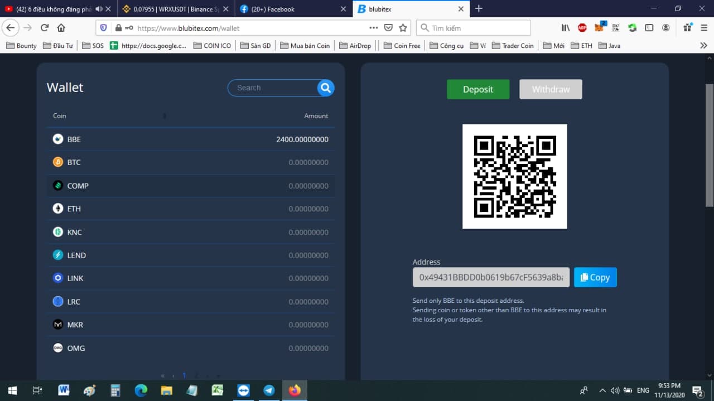
Task: Select the LEND coin icon
Action: [x=58, y=255]
